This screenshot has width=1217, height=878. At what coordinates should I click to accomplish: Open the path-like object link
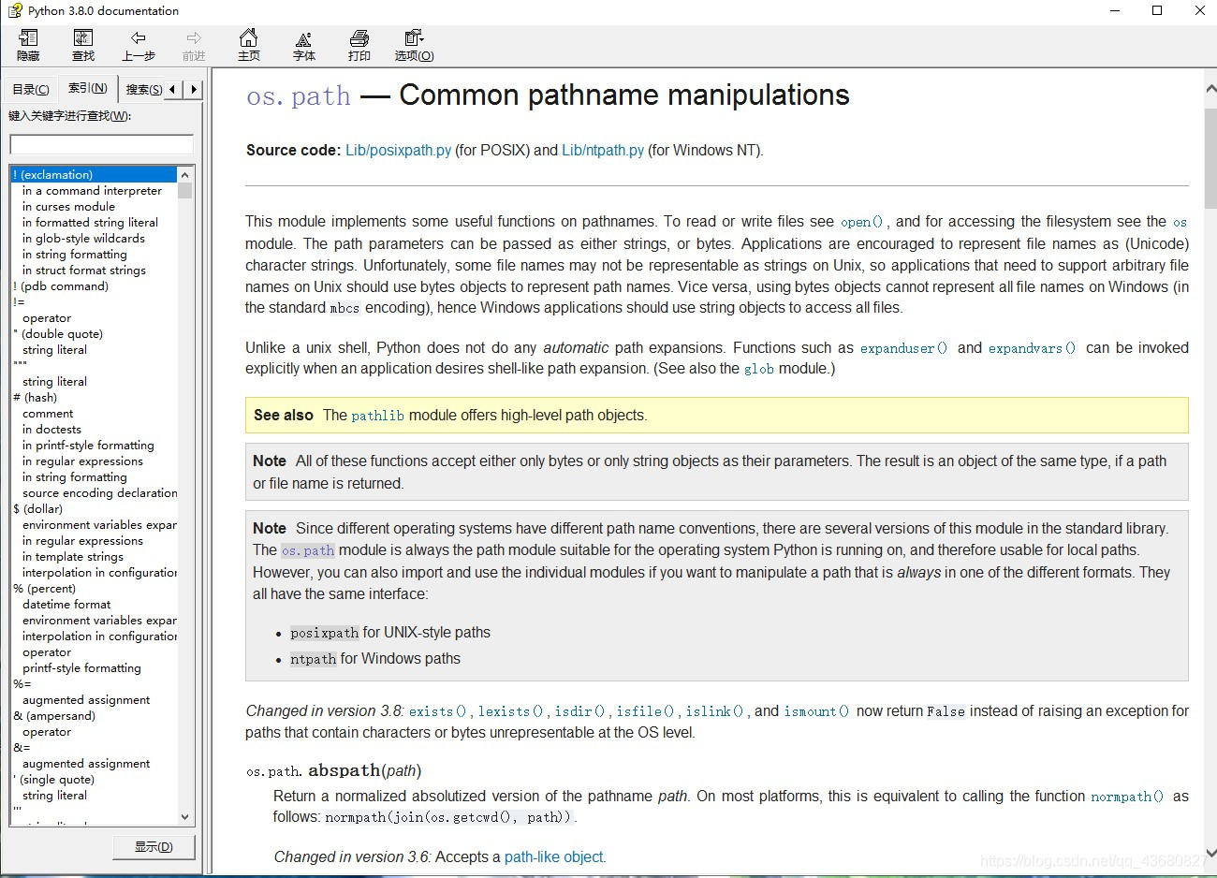coord(553,857)
